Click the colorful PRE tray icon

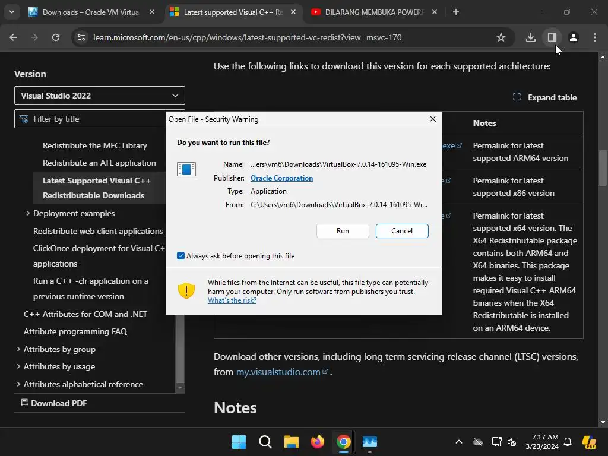[590, 442]
